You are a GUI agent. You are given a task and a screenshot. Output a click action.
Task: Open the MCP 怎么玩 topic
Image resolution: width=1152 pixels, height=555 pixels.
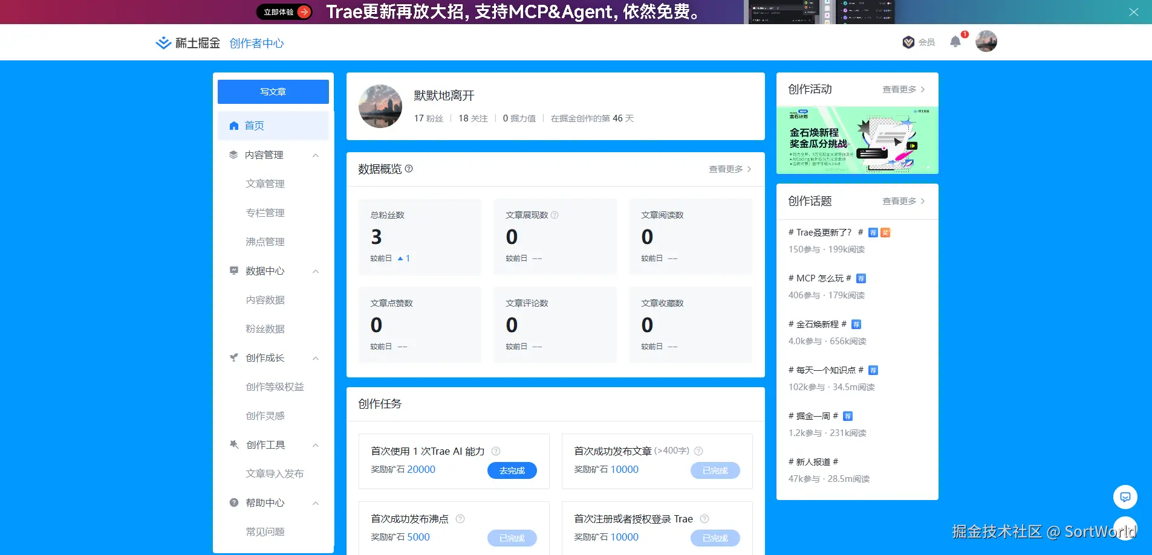819,278
